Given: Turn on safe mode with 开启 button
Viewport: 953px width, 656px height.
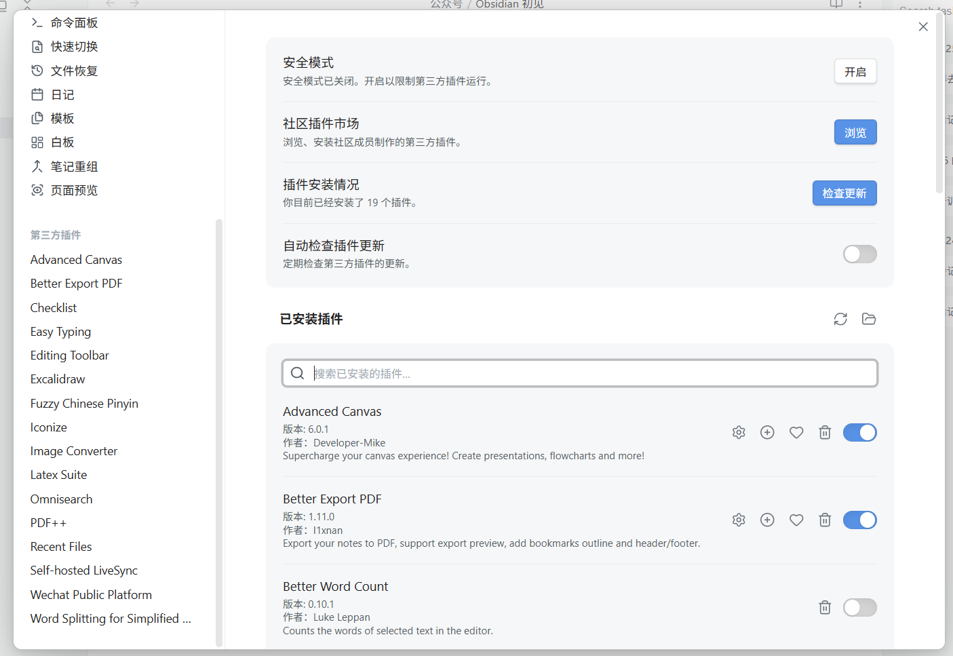Looking at the screenshot, I should click(x=855, y=71).
